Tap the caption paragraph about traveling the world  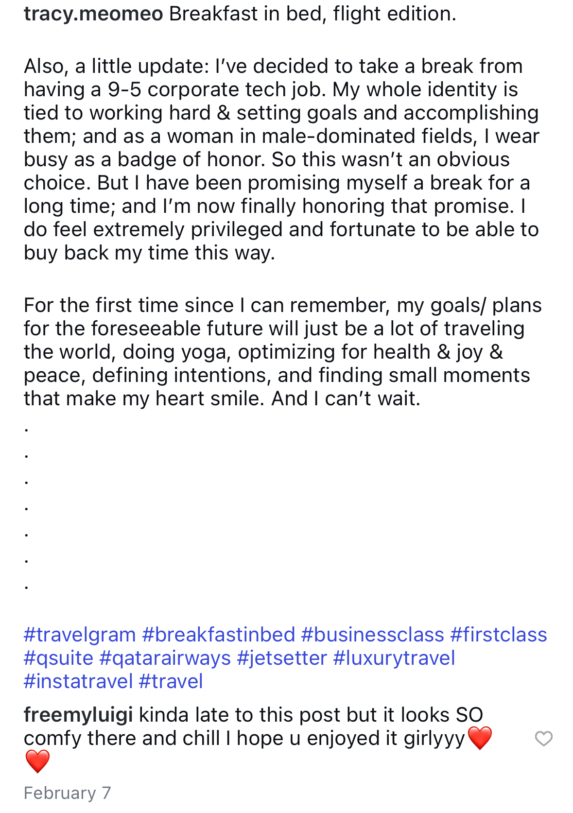(283, 352)
